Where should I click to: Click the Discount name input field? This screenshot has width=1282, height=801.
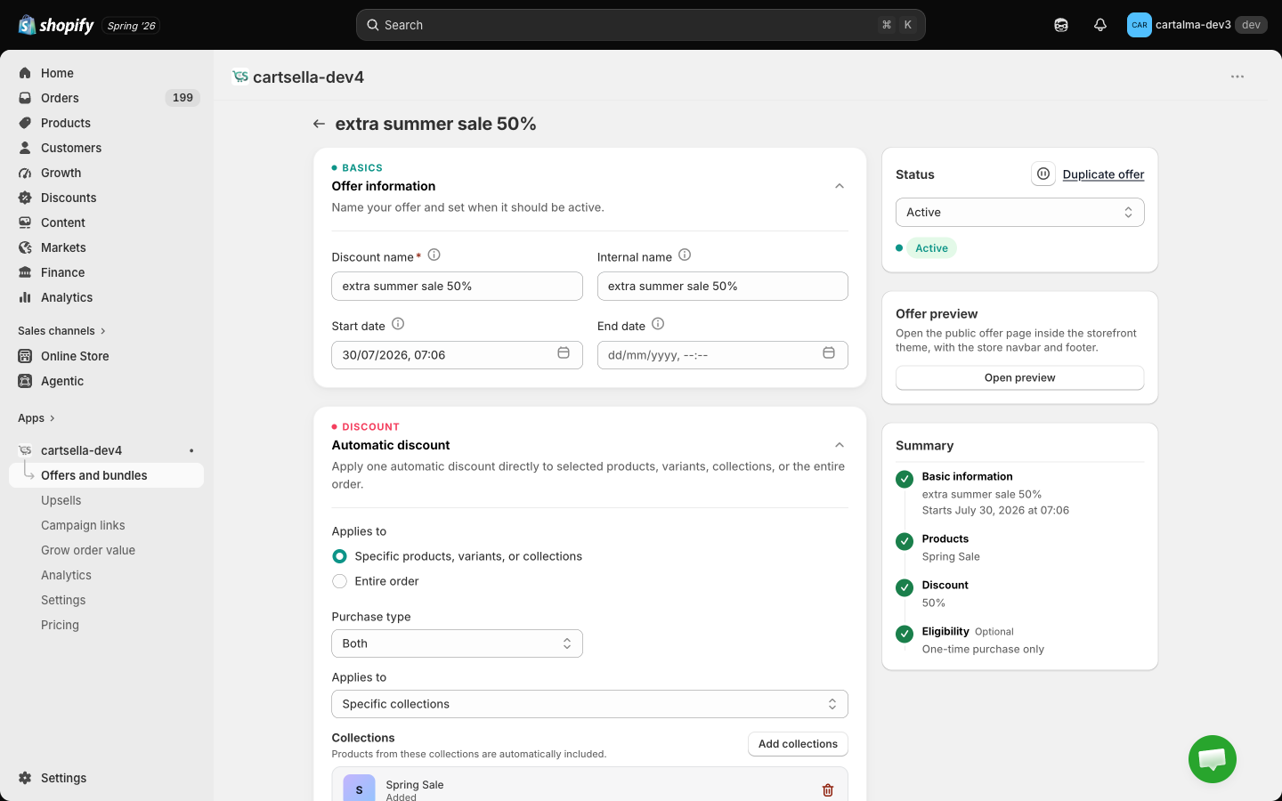point(457,287)
